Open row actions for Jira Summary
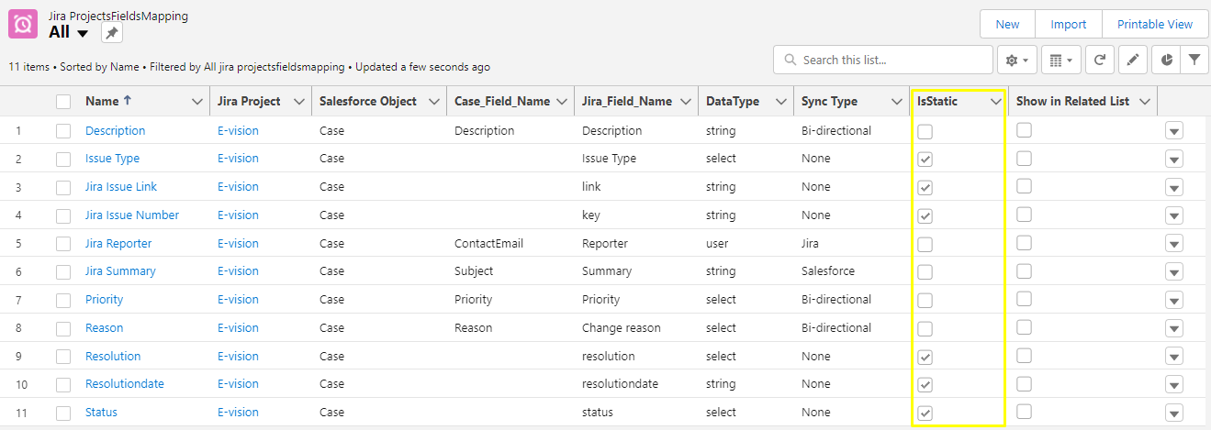The image size is (1211, 430). point(1173,272)
